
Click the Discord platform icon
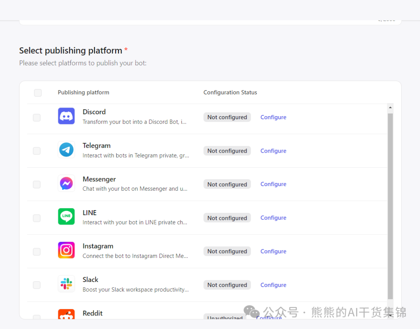click(x=66, y=116)
